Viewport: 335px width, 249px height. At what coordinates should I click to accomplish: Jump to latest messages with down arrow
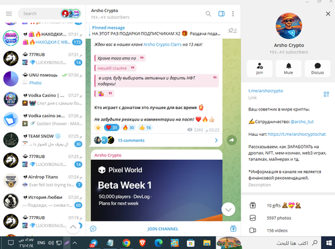point(228,210)
